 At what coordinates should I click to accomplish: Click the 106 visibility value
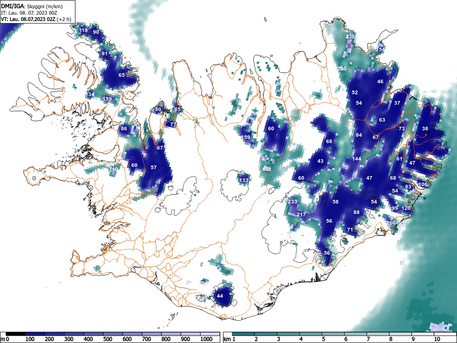(423, 184)
